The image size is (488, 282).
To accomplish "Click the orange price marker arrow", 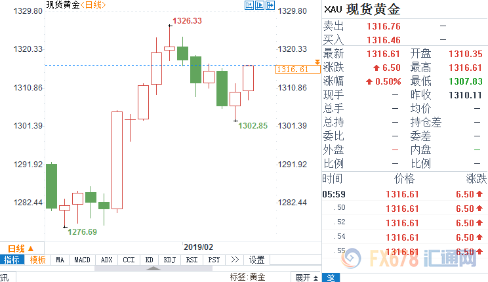I will [x=317, y=62].
